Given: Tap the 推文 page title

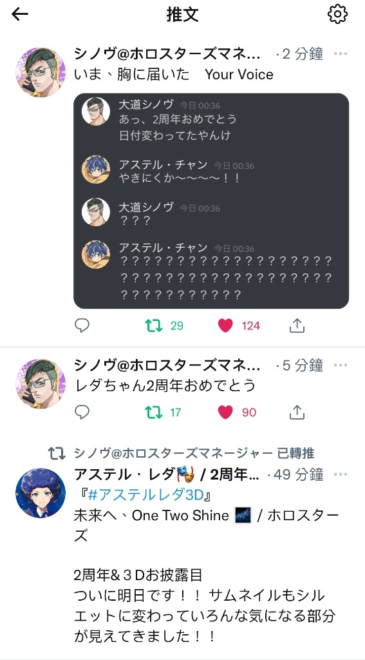Looking at the screenshot, I should click(x=183, y=14).
